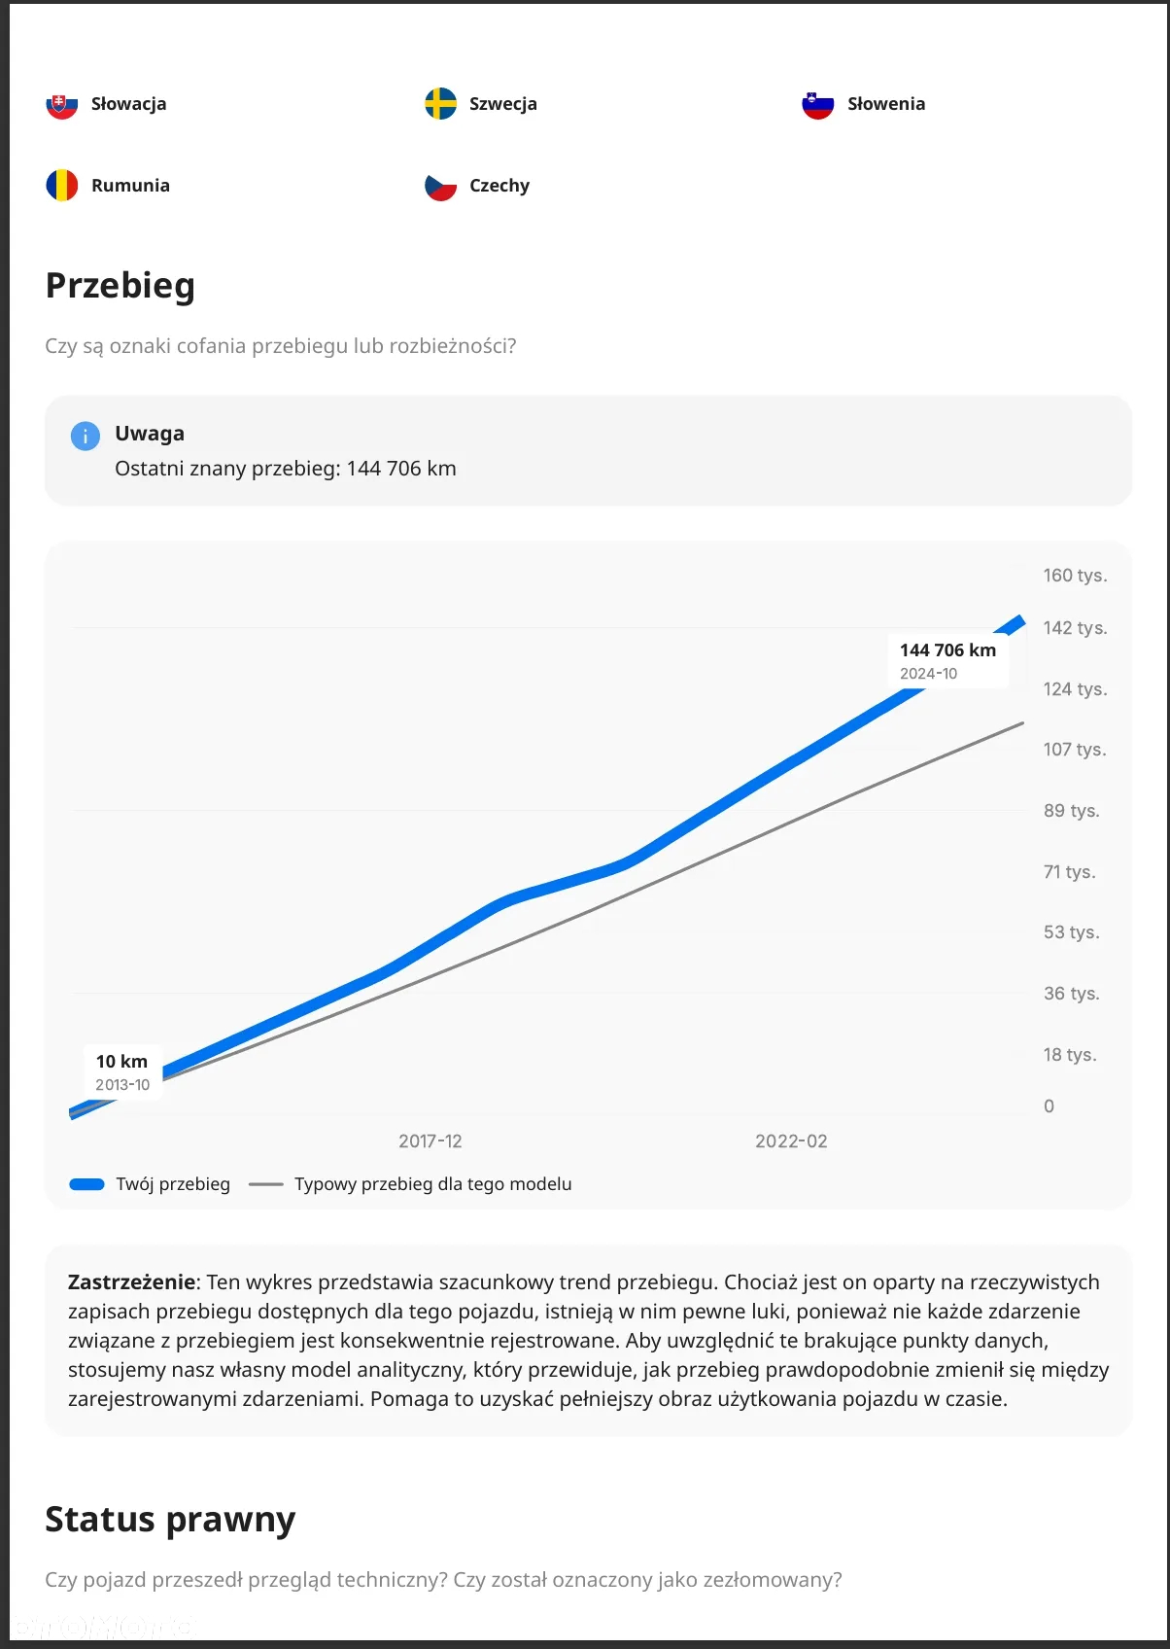Screen dimensions: 1170x1649
Task: Select the Słowacja country label
Action: (128, 104)
